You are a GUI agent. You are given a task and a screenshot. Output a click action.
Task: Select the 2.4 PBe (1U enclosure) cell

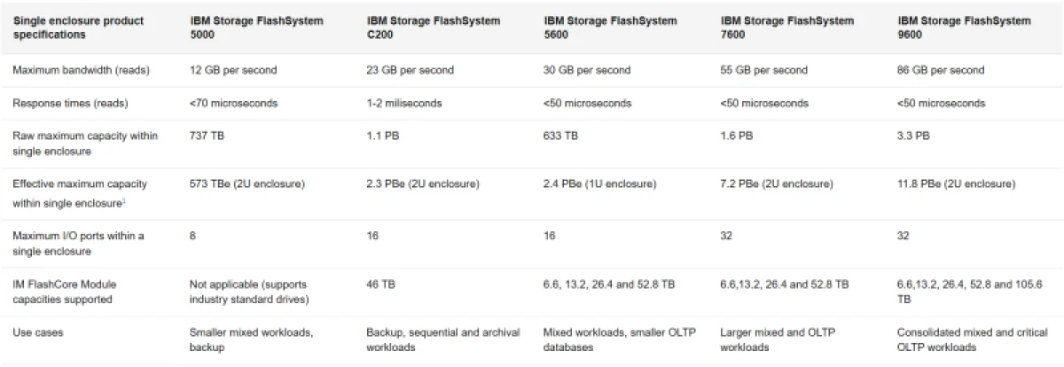[599, 183]
